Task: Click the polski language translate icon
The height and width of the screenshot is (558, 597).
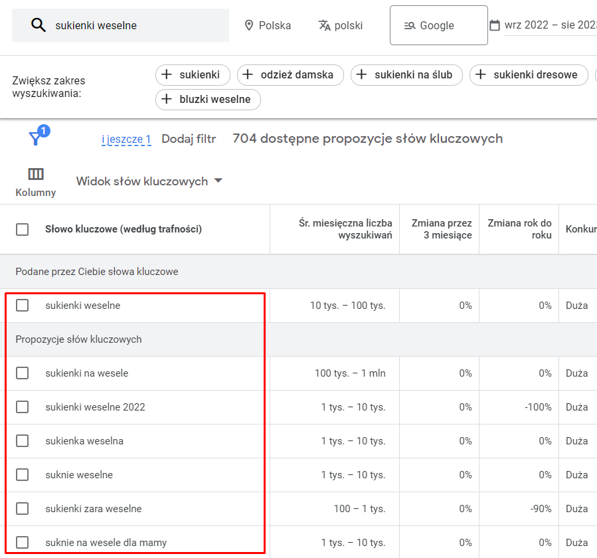Action: (x=324, y=25)
